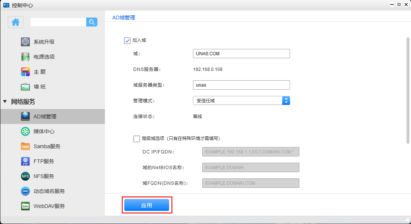Click the 应用 apply button
The height and width of the screenshot is (224, 411).
tap(147, 205)
